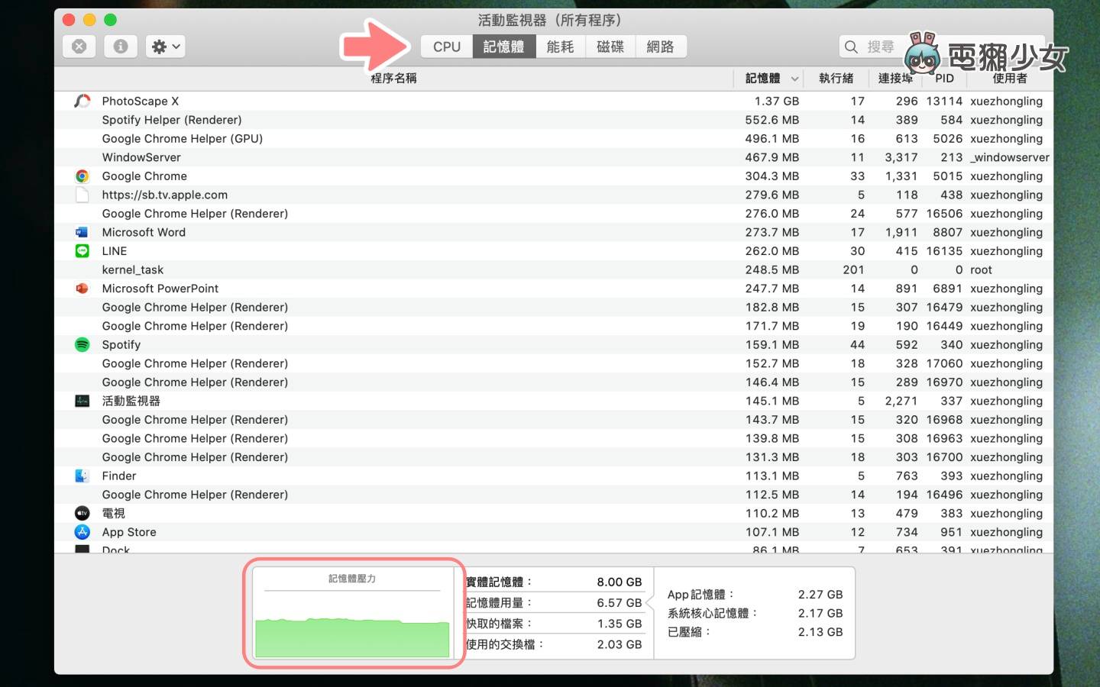This screenshot has height=687, width=1100.
Task: Select the Finder app icon
Action: (82, 476)
